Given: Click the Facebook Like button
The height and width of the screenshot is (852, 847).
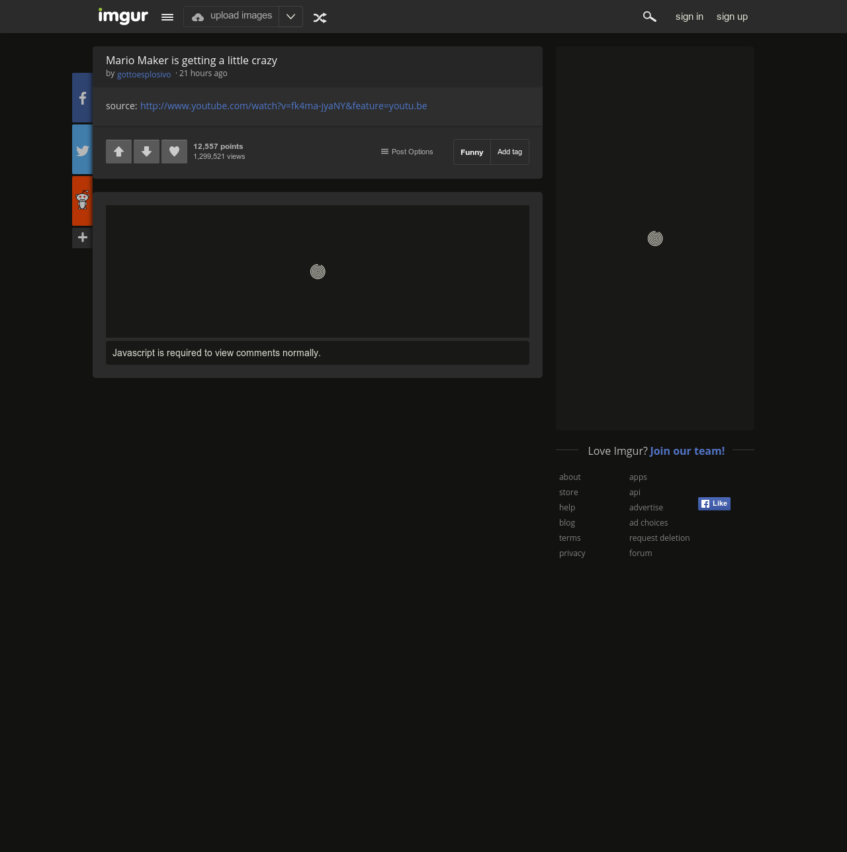Looking at the screenshot, I should (x=714, y=504).
